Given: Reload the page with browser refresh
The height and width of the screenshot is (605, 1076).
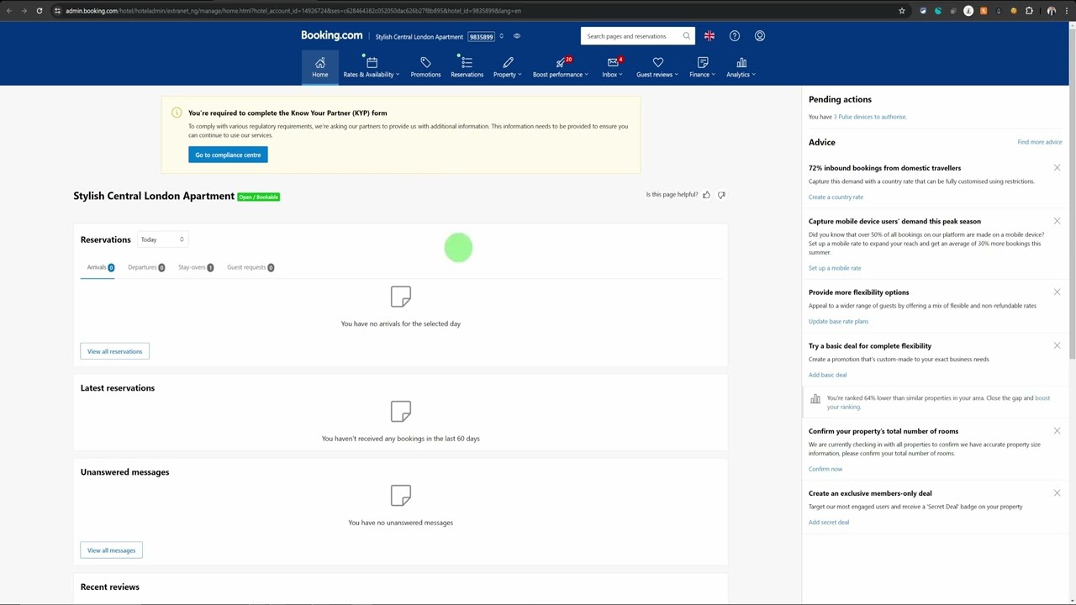Looking at the screenshot, I should [39, 11].
